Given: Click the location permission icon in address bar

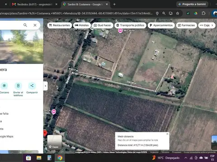Looking at the screenshot, I should (x=157, y=13).
